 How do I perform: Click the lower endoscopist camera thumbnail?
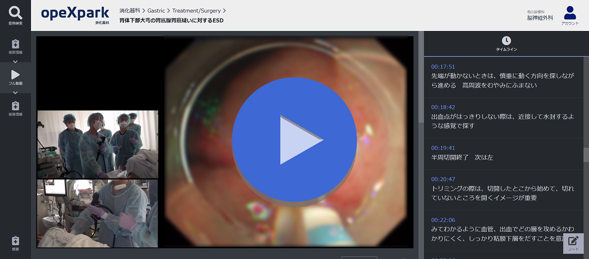(97, 213)
